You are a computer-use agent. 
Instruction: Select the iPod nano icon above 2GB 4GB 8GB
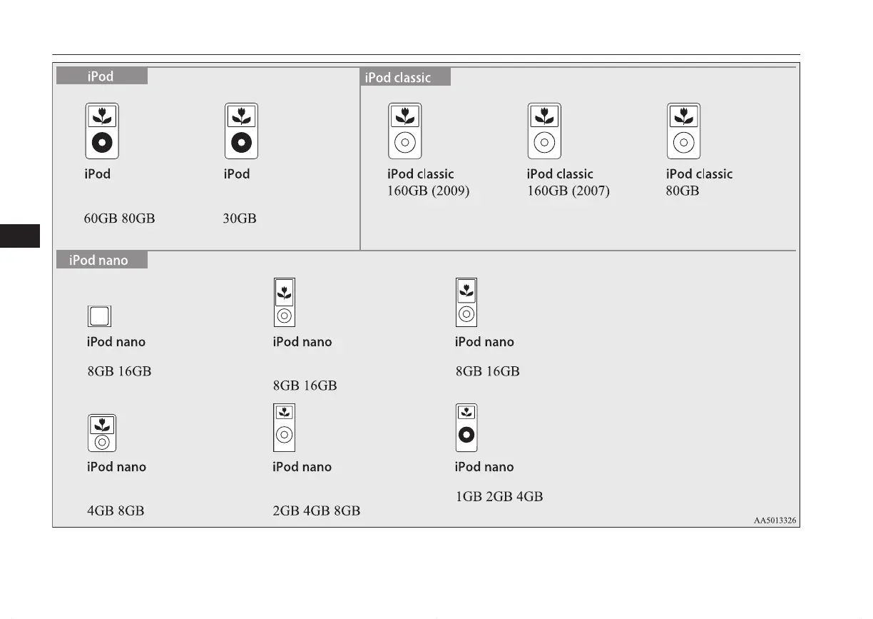click(284, 428)
